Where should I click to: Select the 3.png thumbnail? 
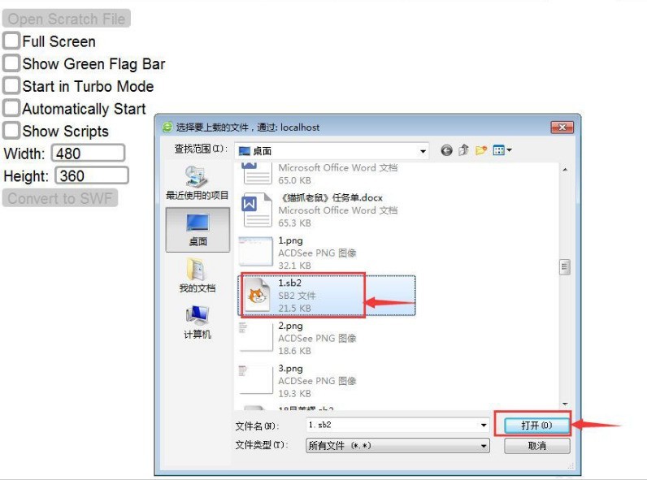[x=255, y=380]
